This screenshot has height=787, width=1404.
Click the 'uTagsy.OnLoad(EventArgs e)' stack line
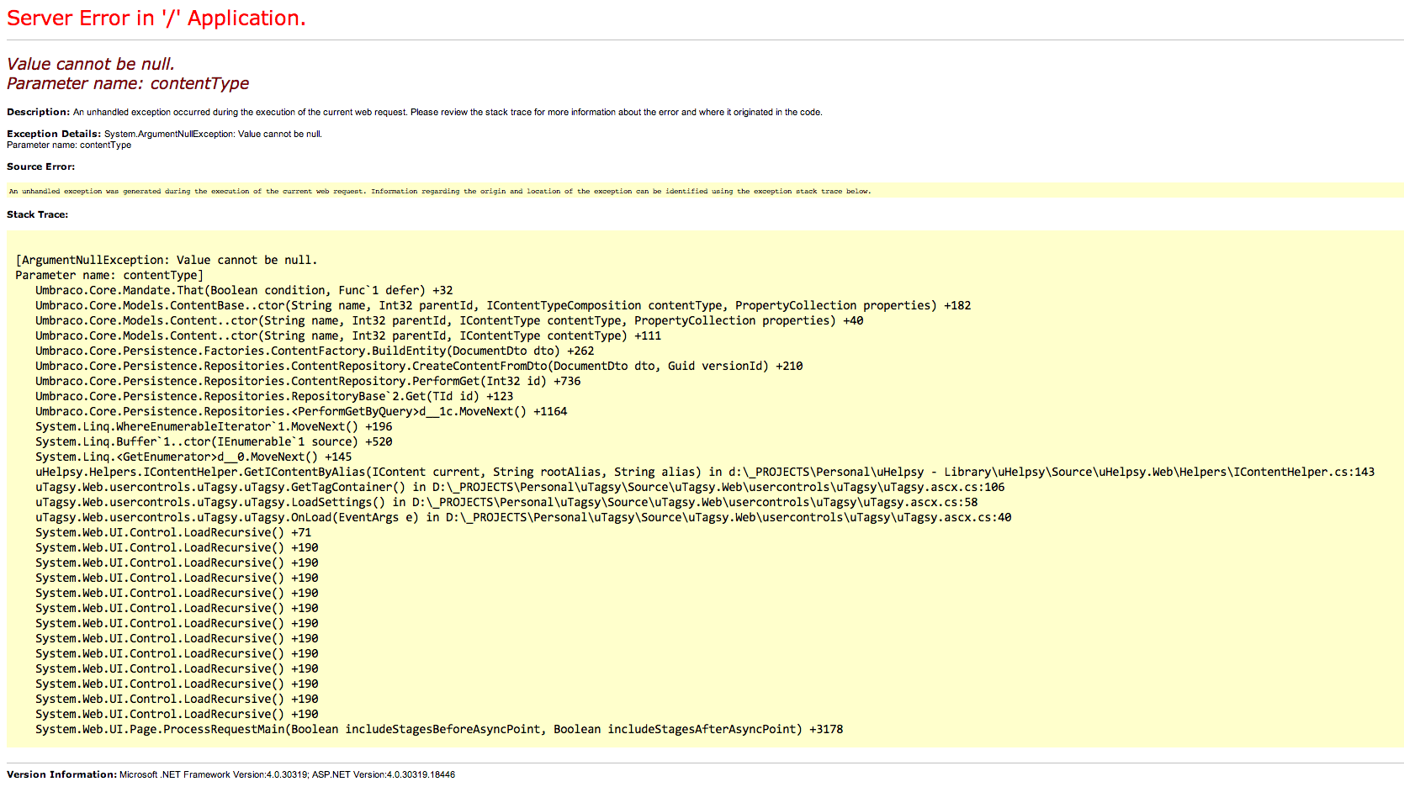coord(523,517)
